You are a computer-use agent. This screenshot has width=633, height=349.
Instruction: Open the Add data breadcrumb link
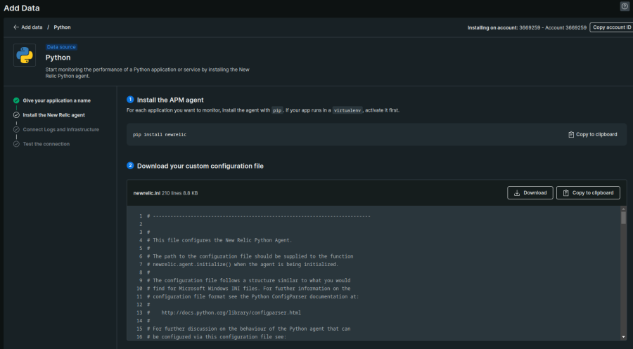[32, 27]
